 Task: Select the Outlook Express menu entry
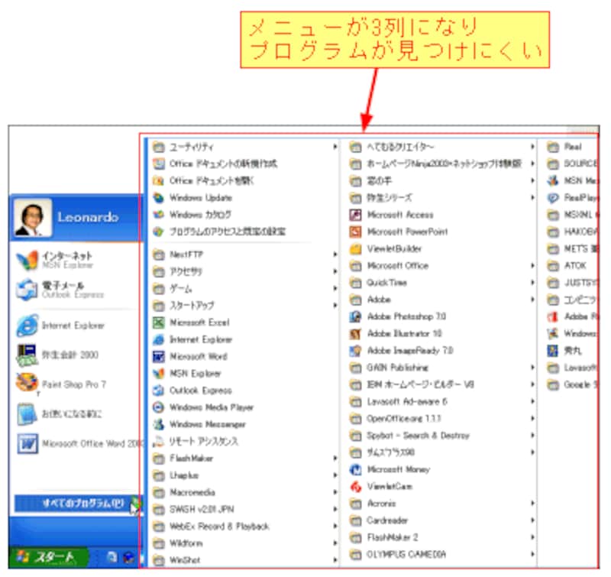pyautogui.click(x=200, y=391)
